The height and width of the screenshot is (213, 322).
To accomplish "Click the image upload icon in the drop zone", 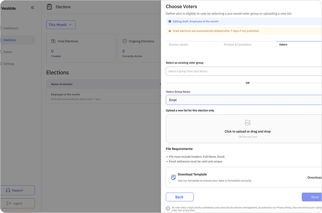I will 248,122.
